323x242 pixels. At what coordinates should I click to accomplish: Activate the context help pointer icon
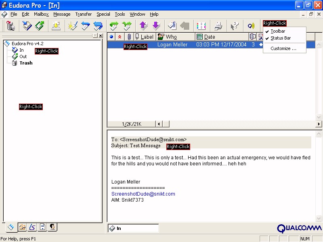tap(235, 26)
